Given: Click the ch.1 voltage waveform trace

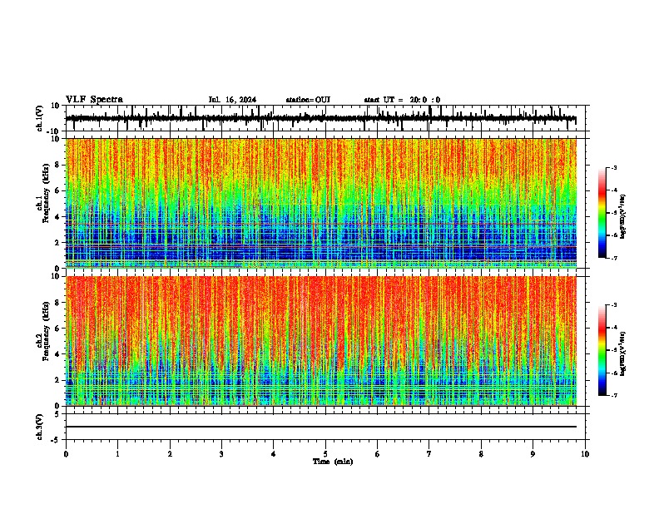Looking at the screenshot, I should click(320, 118).
